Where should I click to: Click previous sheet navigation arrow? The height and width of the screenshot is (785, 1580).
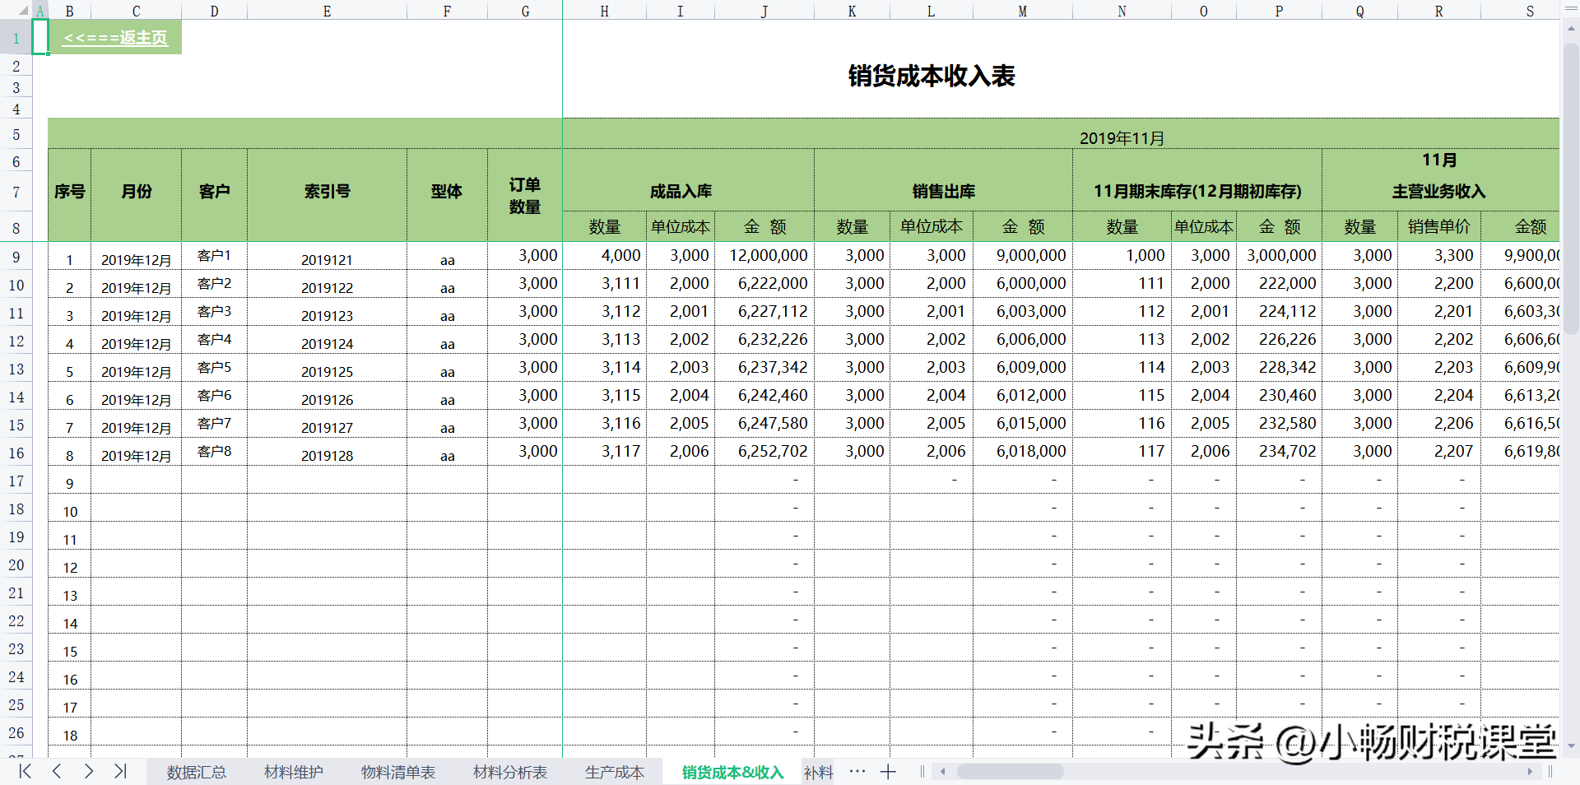click(x=57, y=771)
